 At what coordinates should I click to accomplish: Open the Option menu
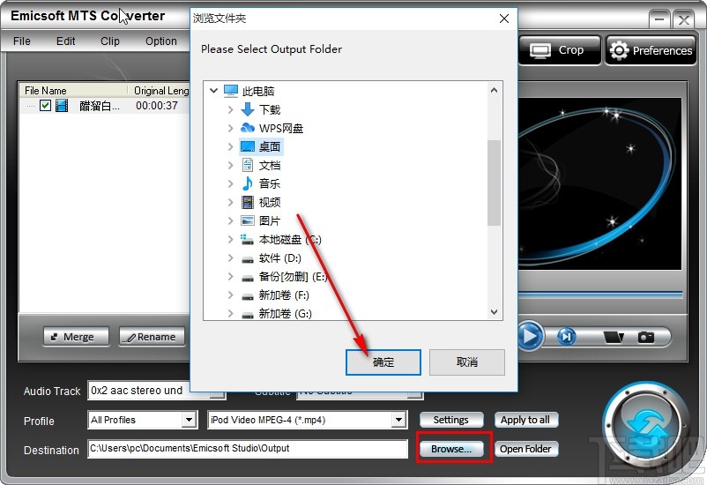(161, 41)
